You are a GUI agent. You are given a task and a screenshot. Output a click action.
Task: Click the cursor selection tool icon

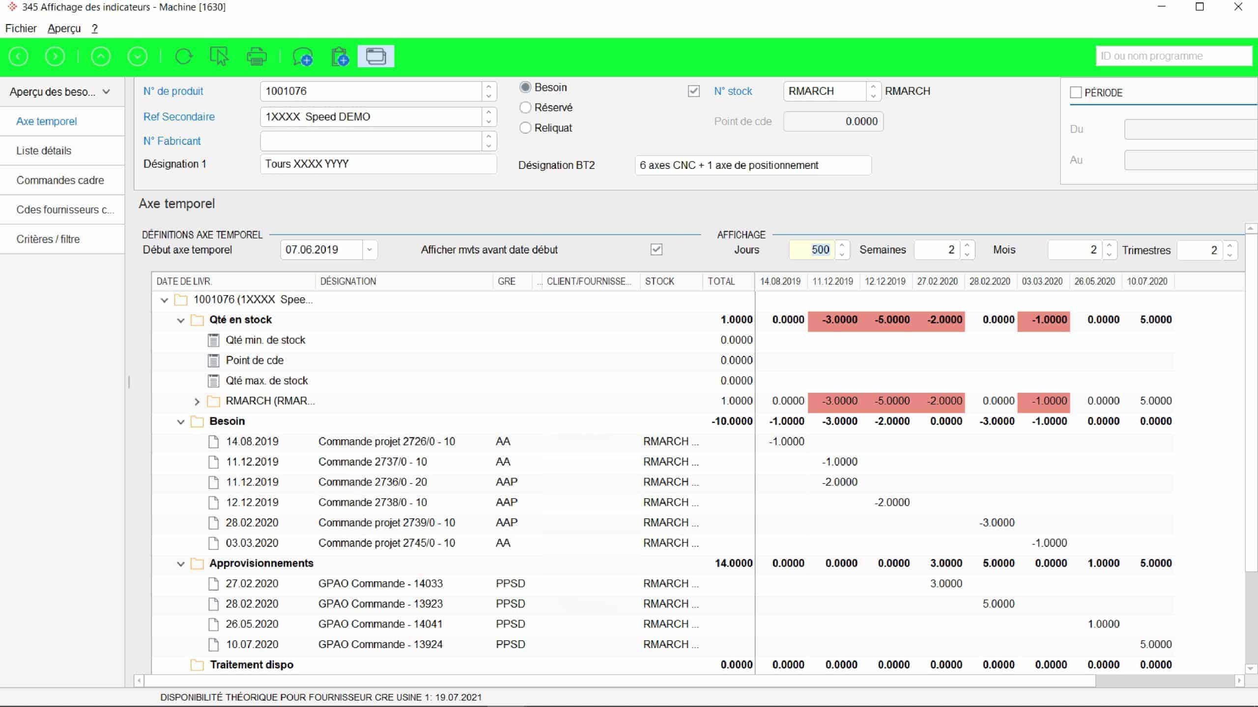(x=219, y=56)
